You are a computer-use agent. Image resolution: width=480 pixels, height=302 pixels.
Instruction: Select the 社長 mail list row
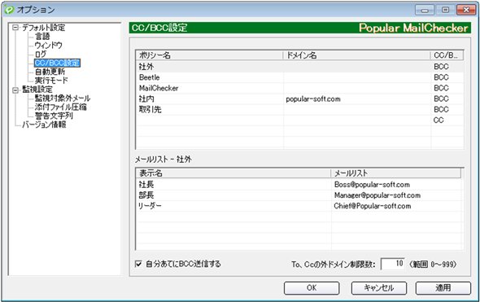pyautogui.click(x=299, y=185)
